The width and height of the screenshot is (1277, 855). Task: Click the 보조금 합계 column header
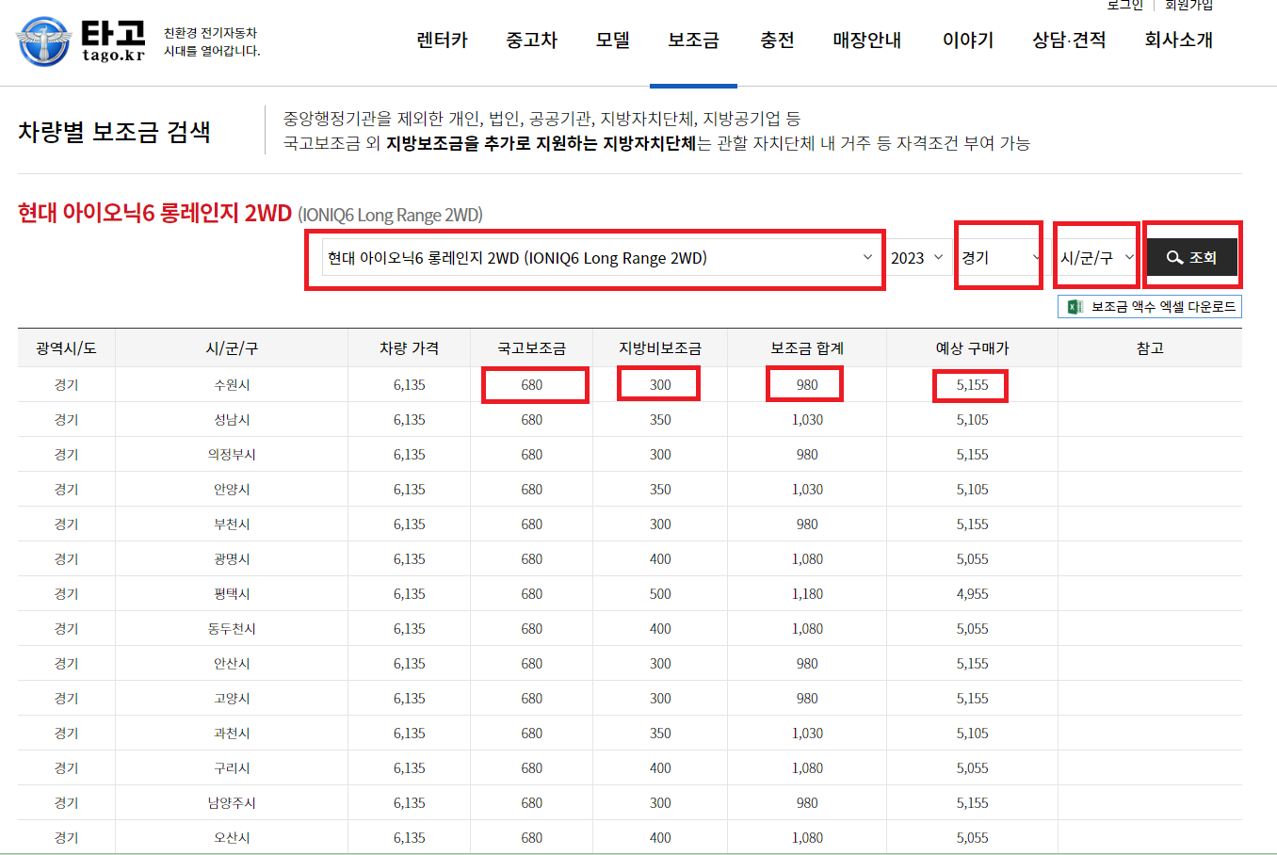(x=807, y=348)
